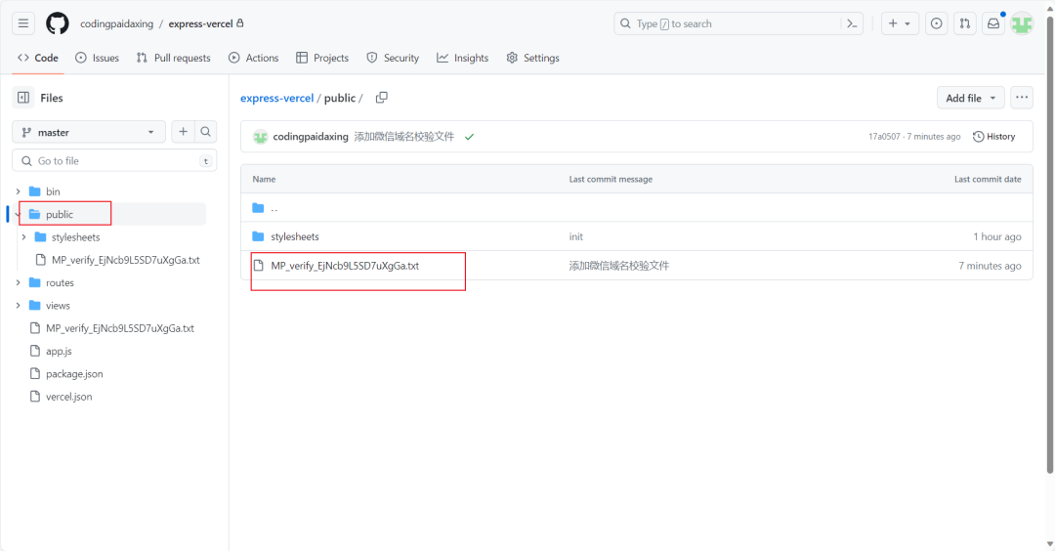Open the issues icon in header
The width and height of the screenshot is (1055, 551).
pyautogui.click(x=936, y=23)
